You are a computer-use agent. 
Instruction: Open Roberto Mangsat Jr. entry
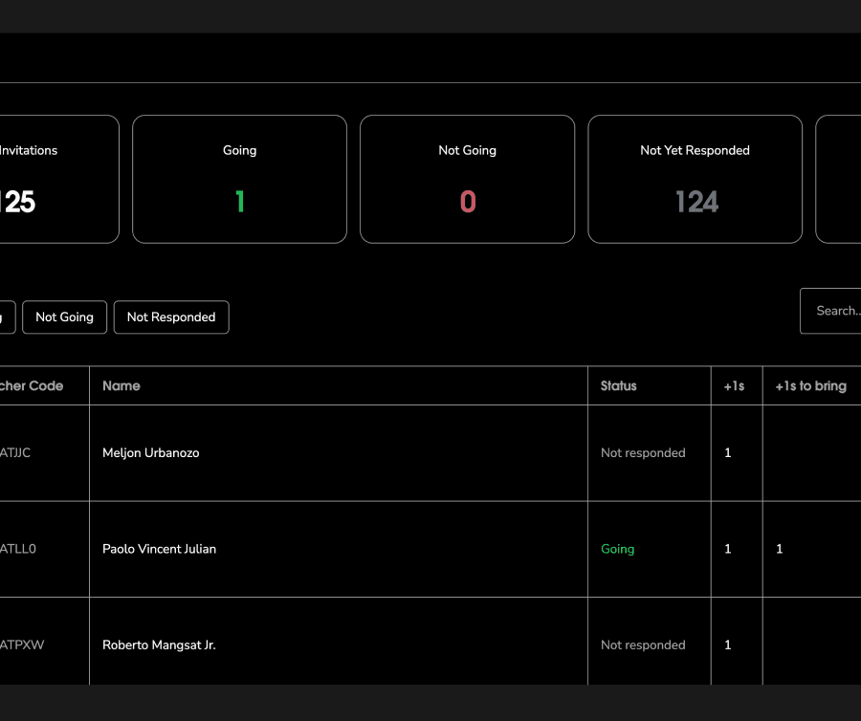coord(159,645)
